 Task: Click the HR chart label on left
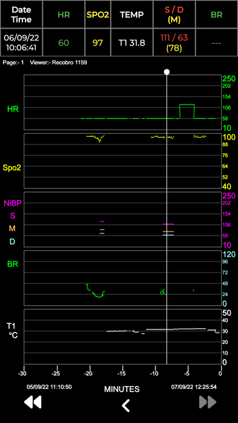click(x=13, y=109)
